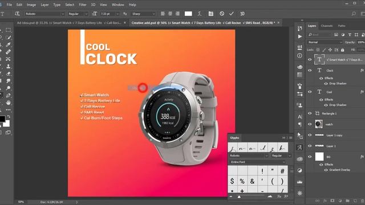Open the Actions panel play icon

pyautogui.click(x=299, y=36)
